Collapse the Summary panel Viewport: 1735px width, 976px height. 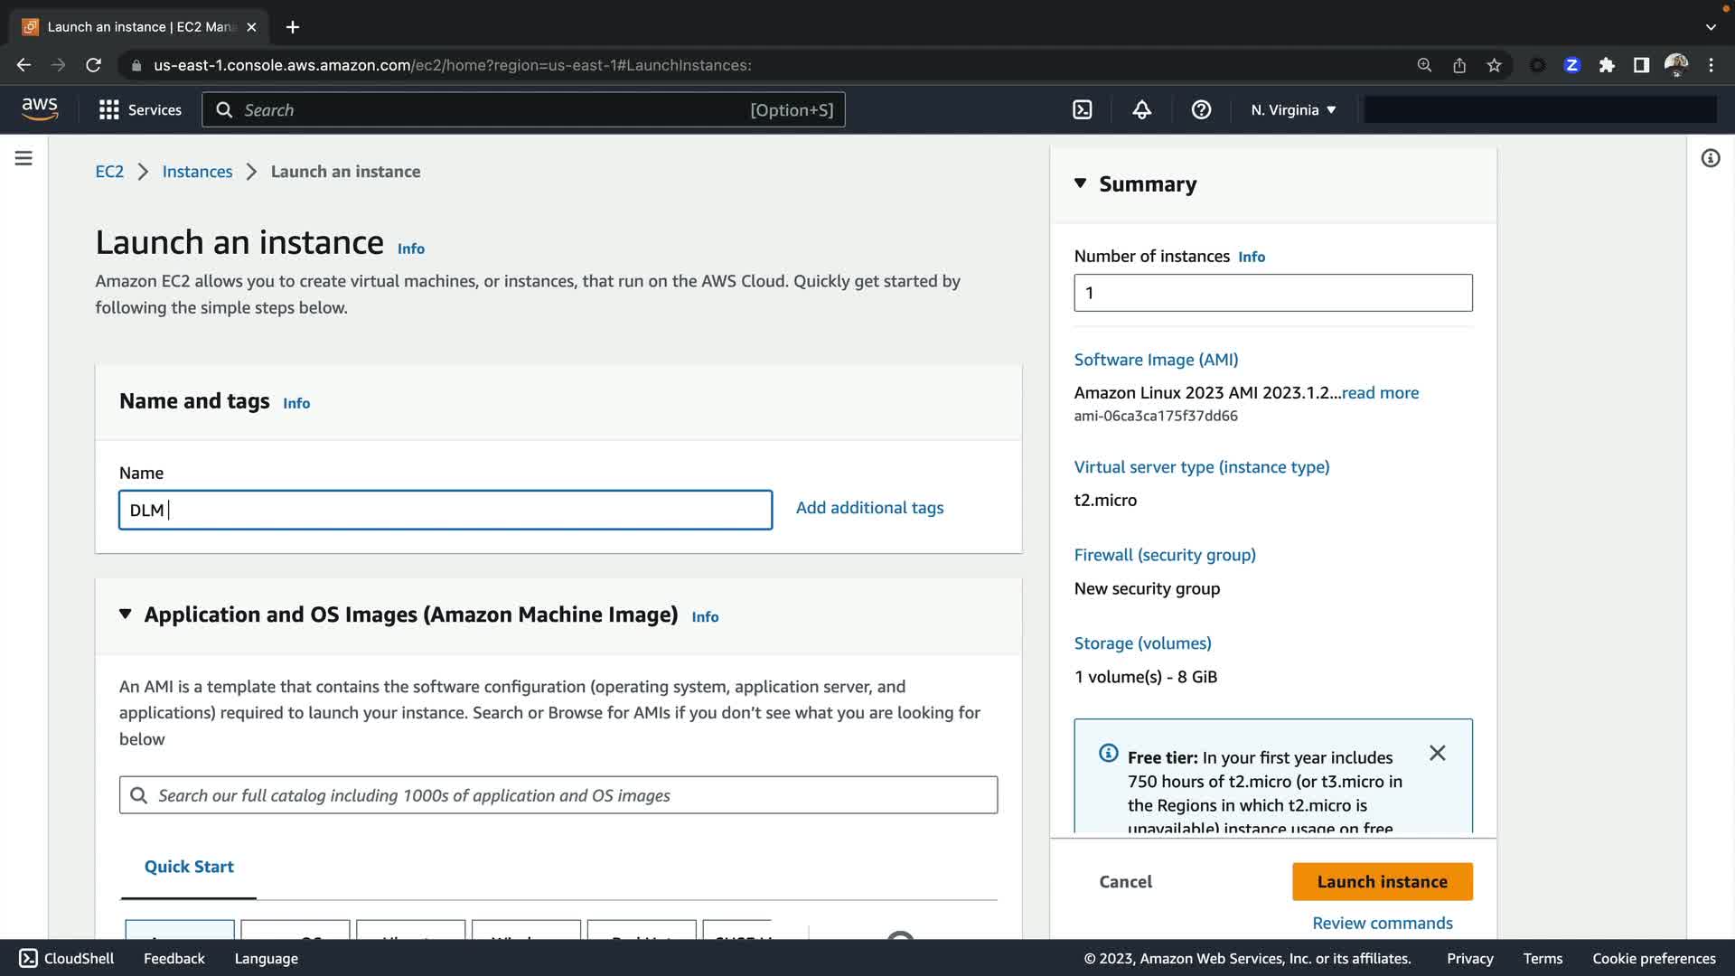[1080, 183]
